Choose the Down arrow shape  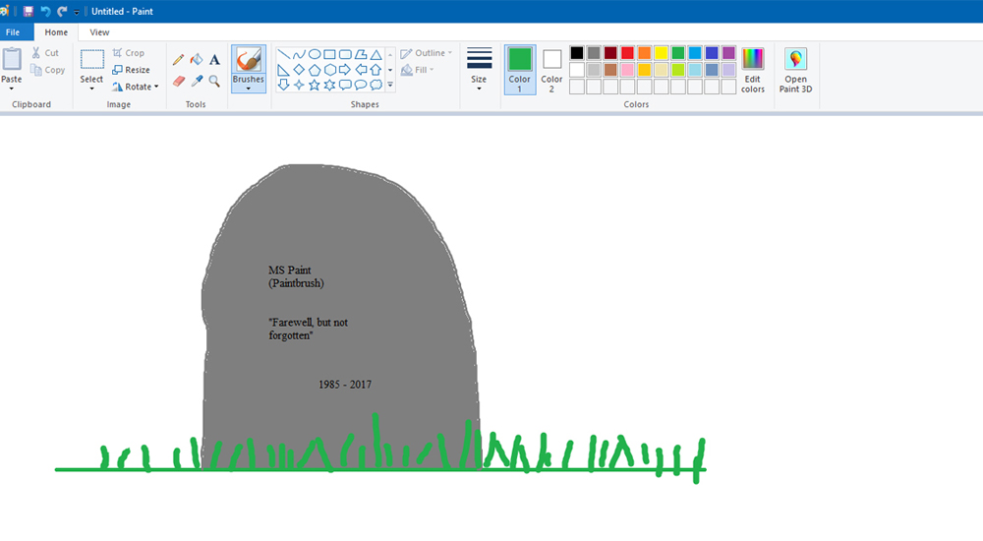tap(283, 85)
